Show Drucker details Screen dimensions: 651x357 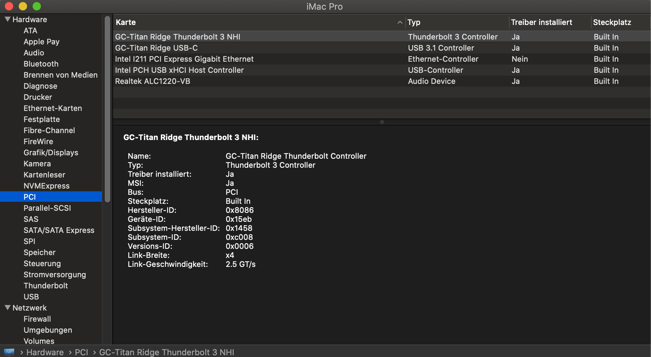tap(38, 97)
